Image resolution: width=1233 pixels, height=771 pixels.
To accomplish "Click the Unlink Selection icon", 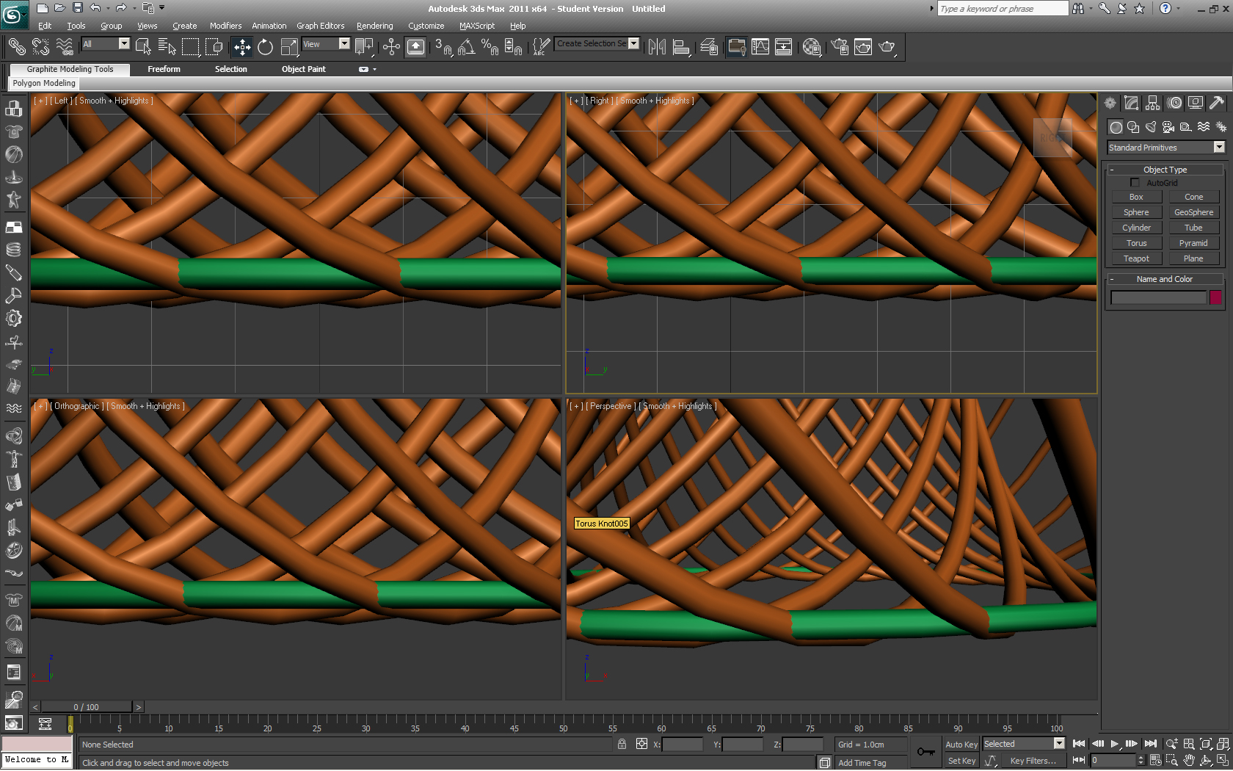I will point(40,47).
